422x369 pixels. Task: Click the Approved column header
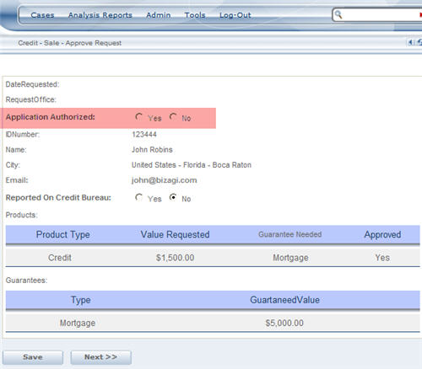(x=382, y=234)
